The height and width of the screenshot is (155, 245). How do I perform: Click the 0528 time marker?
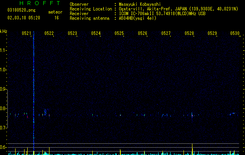coord(189,33)
